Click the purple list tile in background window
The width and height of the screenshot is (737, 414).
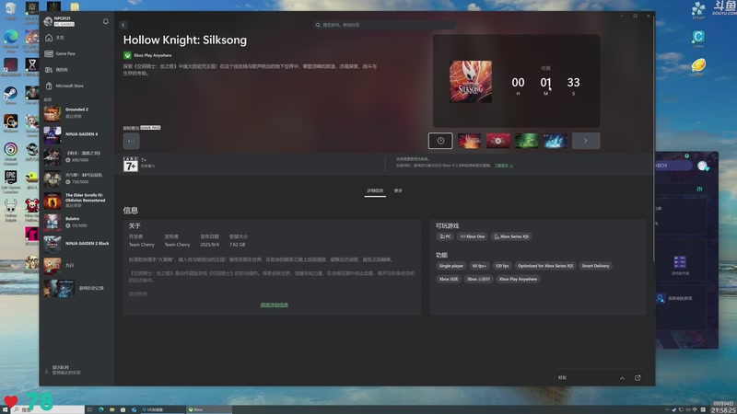[680, 261]
